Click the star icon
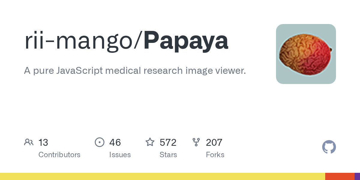 (150, 142)
